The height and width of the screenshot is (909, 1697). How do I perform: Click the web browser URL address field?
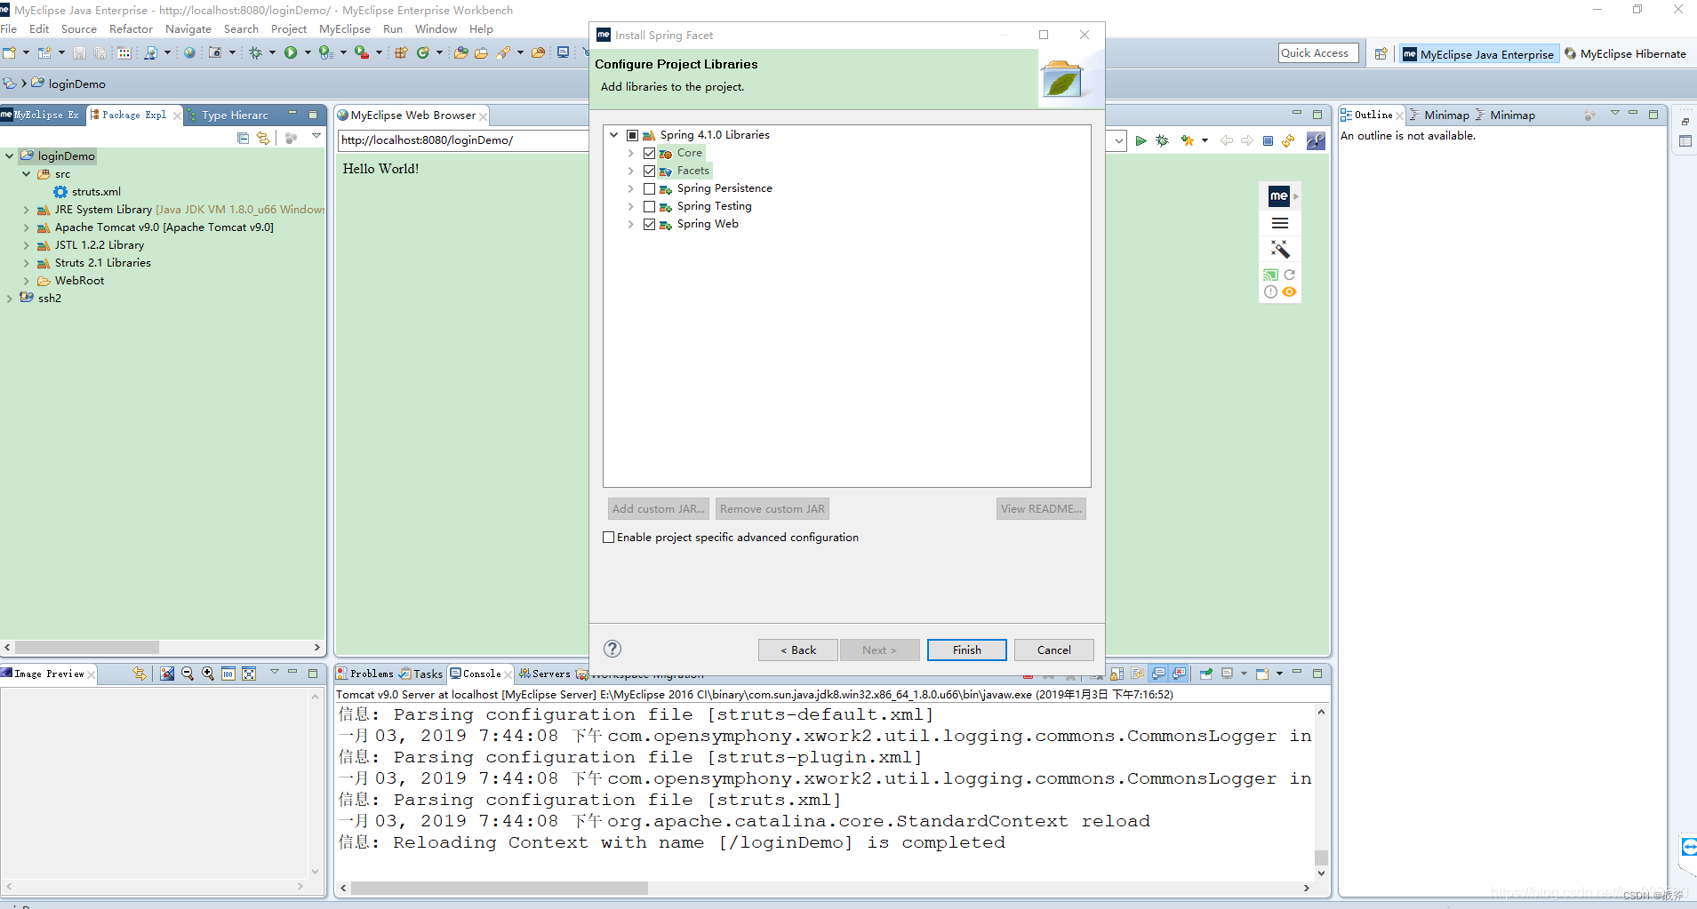tap(462, 140)
